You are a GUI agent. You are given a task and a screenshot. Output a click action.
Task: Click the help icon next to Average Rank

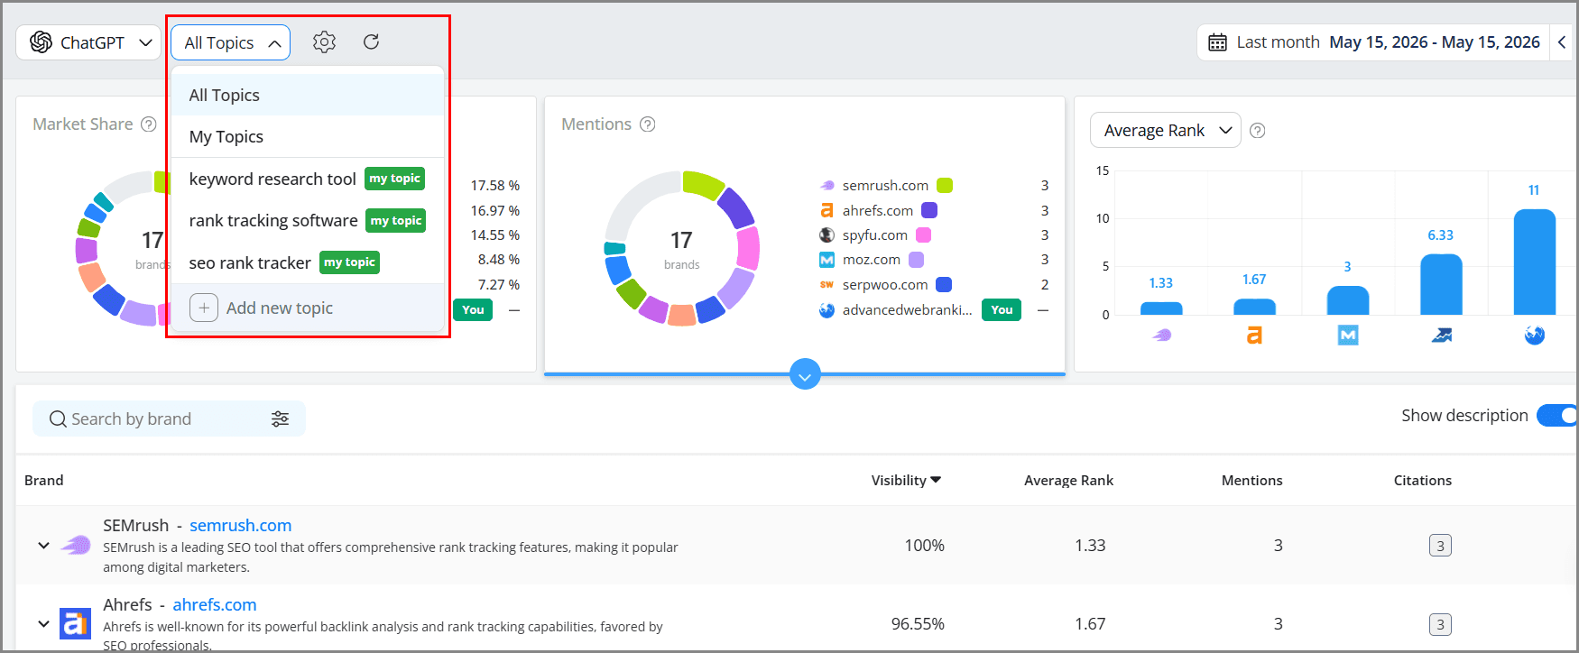pyautogui.click(x=1257, y=131)
